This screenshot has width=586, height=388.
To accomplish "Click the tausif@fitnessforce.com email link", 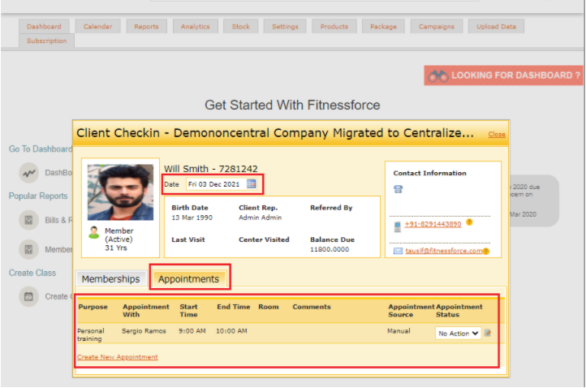I will tap(444, 251).
